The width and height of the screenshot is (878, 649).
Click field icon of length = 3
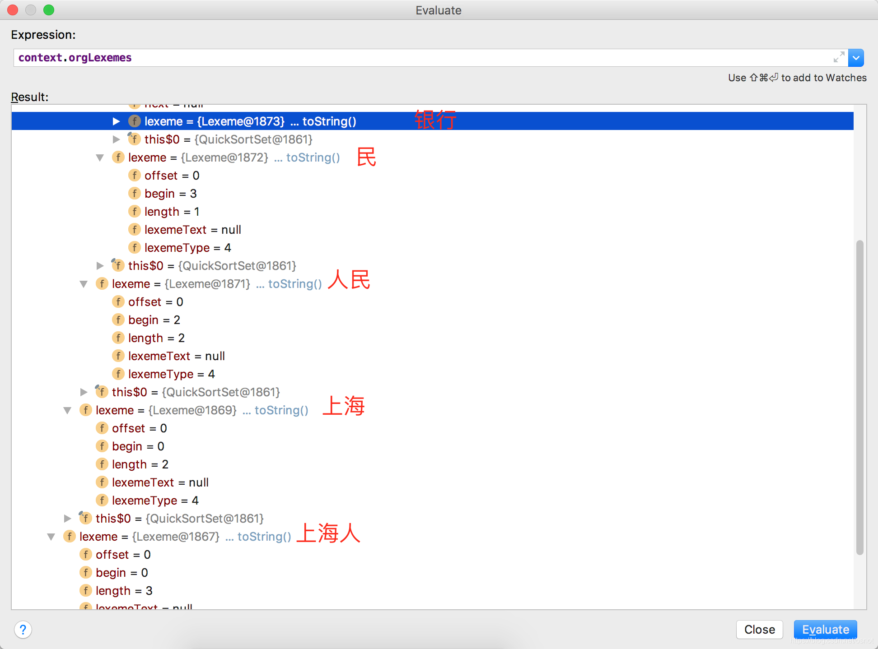(85, 590)
